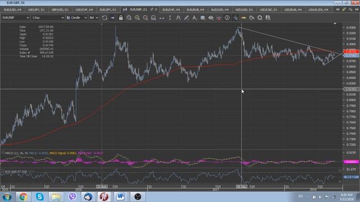Click the plain search circle icon
Image resolution: width=360 pixels, height=202 pixels.
pyautogui.click(x=260, y=17)
